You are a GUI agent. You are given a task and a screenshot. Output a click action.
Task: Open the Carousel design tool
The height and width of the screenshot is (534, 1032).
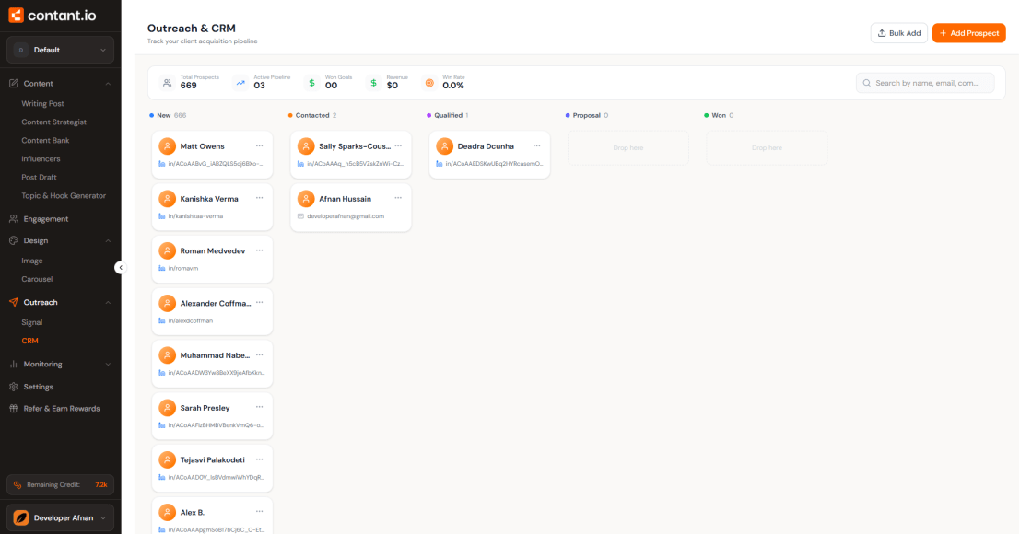pyautogui.click(x=37, y=279)
